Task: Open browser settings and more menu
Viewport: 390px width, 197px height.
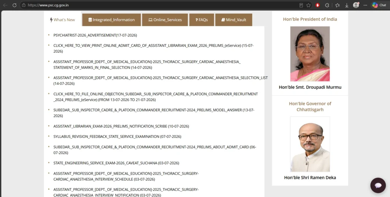Action: pos(365,5)
